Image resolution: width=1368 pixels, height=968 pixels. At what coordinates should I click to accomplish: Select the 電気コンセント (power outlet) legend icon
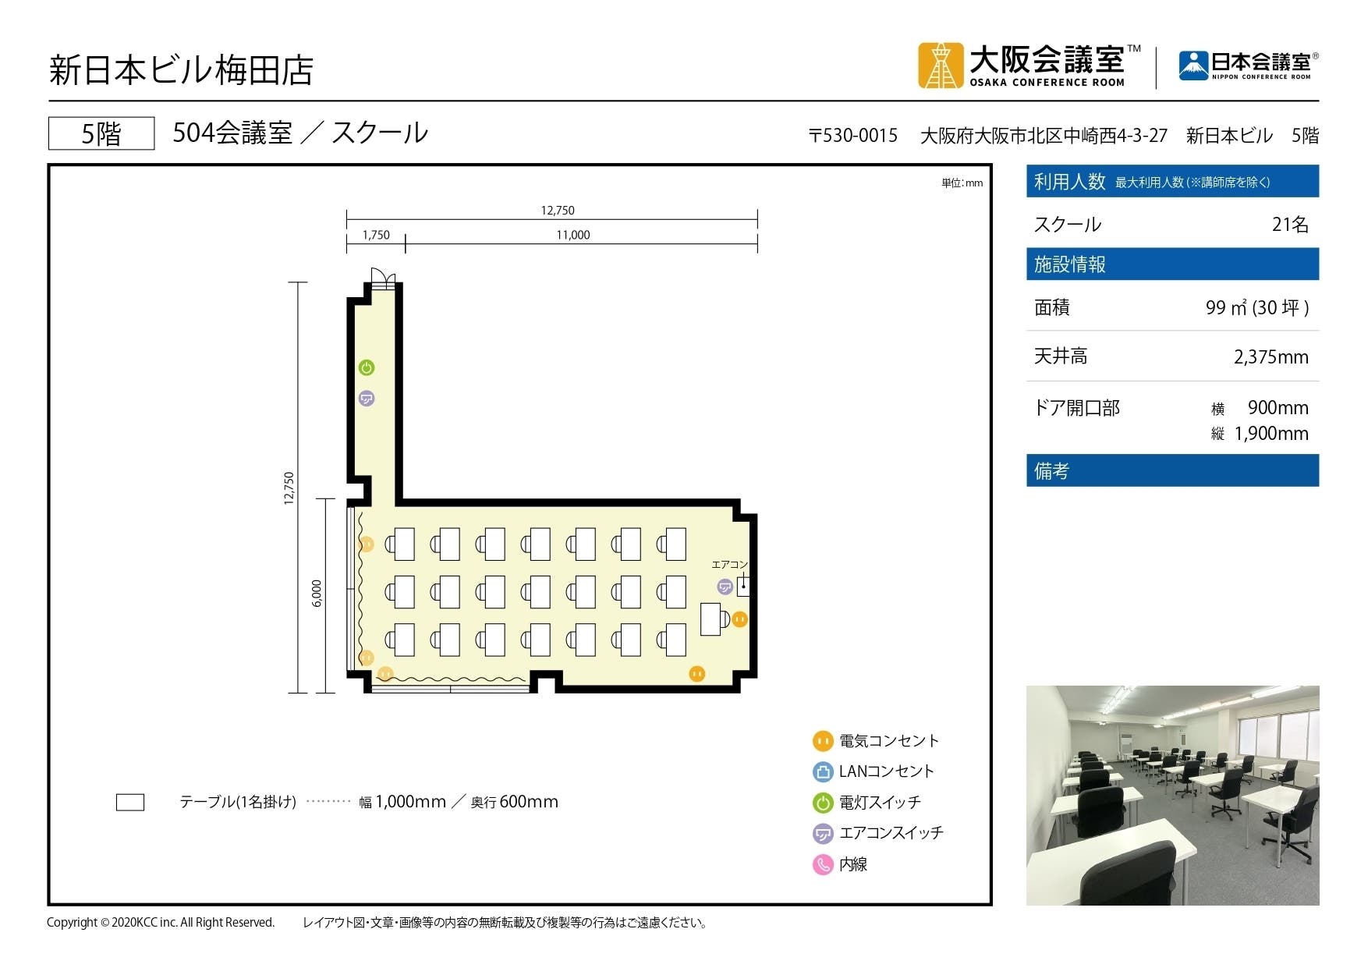(822, 741)
